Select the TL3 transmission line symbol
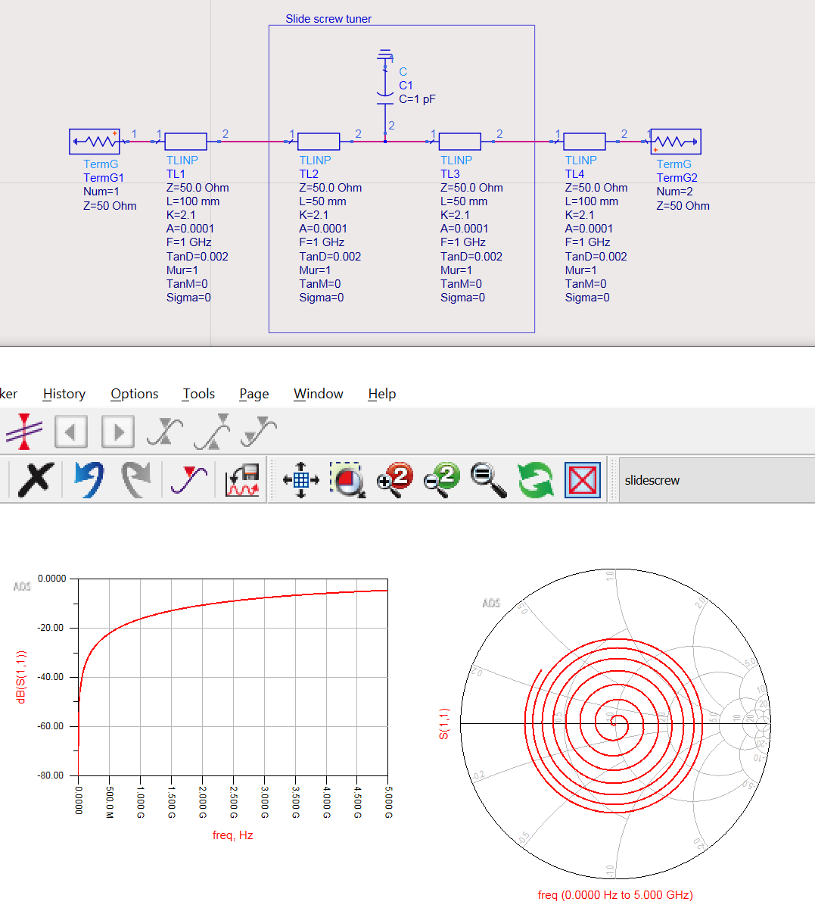Screen dimensions: 815x911 (460, 142)
